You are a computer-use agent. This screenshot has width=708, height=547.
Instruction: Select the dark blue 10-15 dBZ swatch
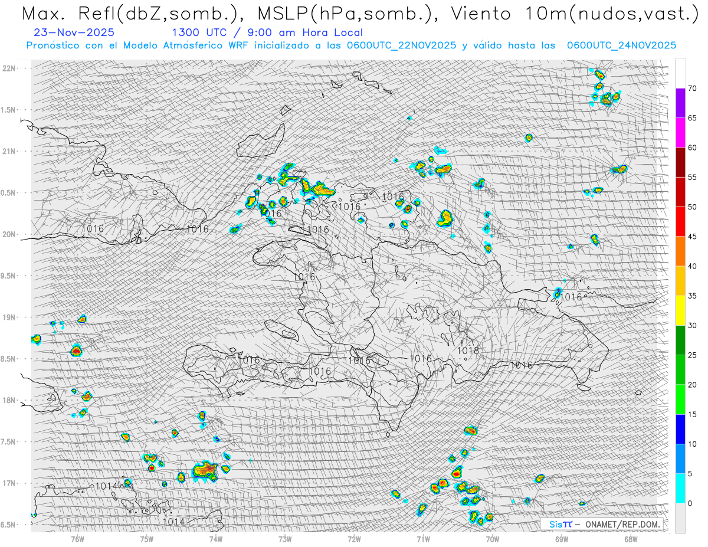[680, 429]
